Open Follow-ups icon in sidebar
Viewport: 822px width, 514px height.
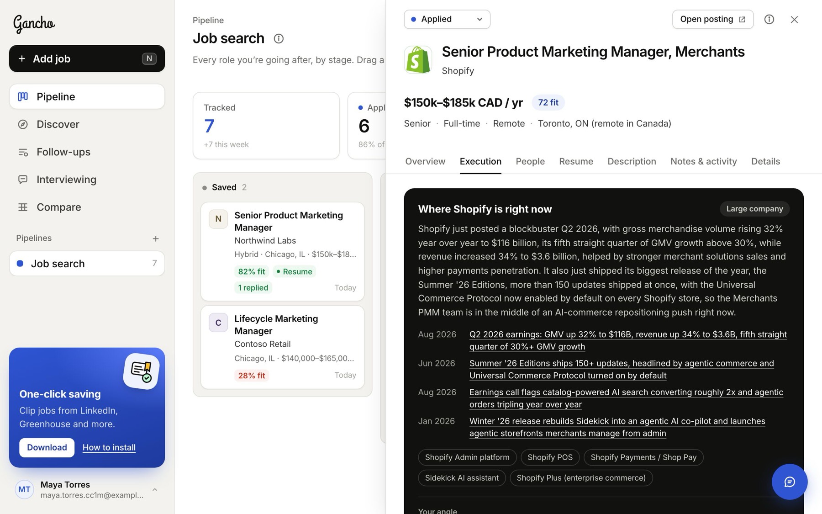(23, 152)
